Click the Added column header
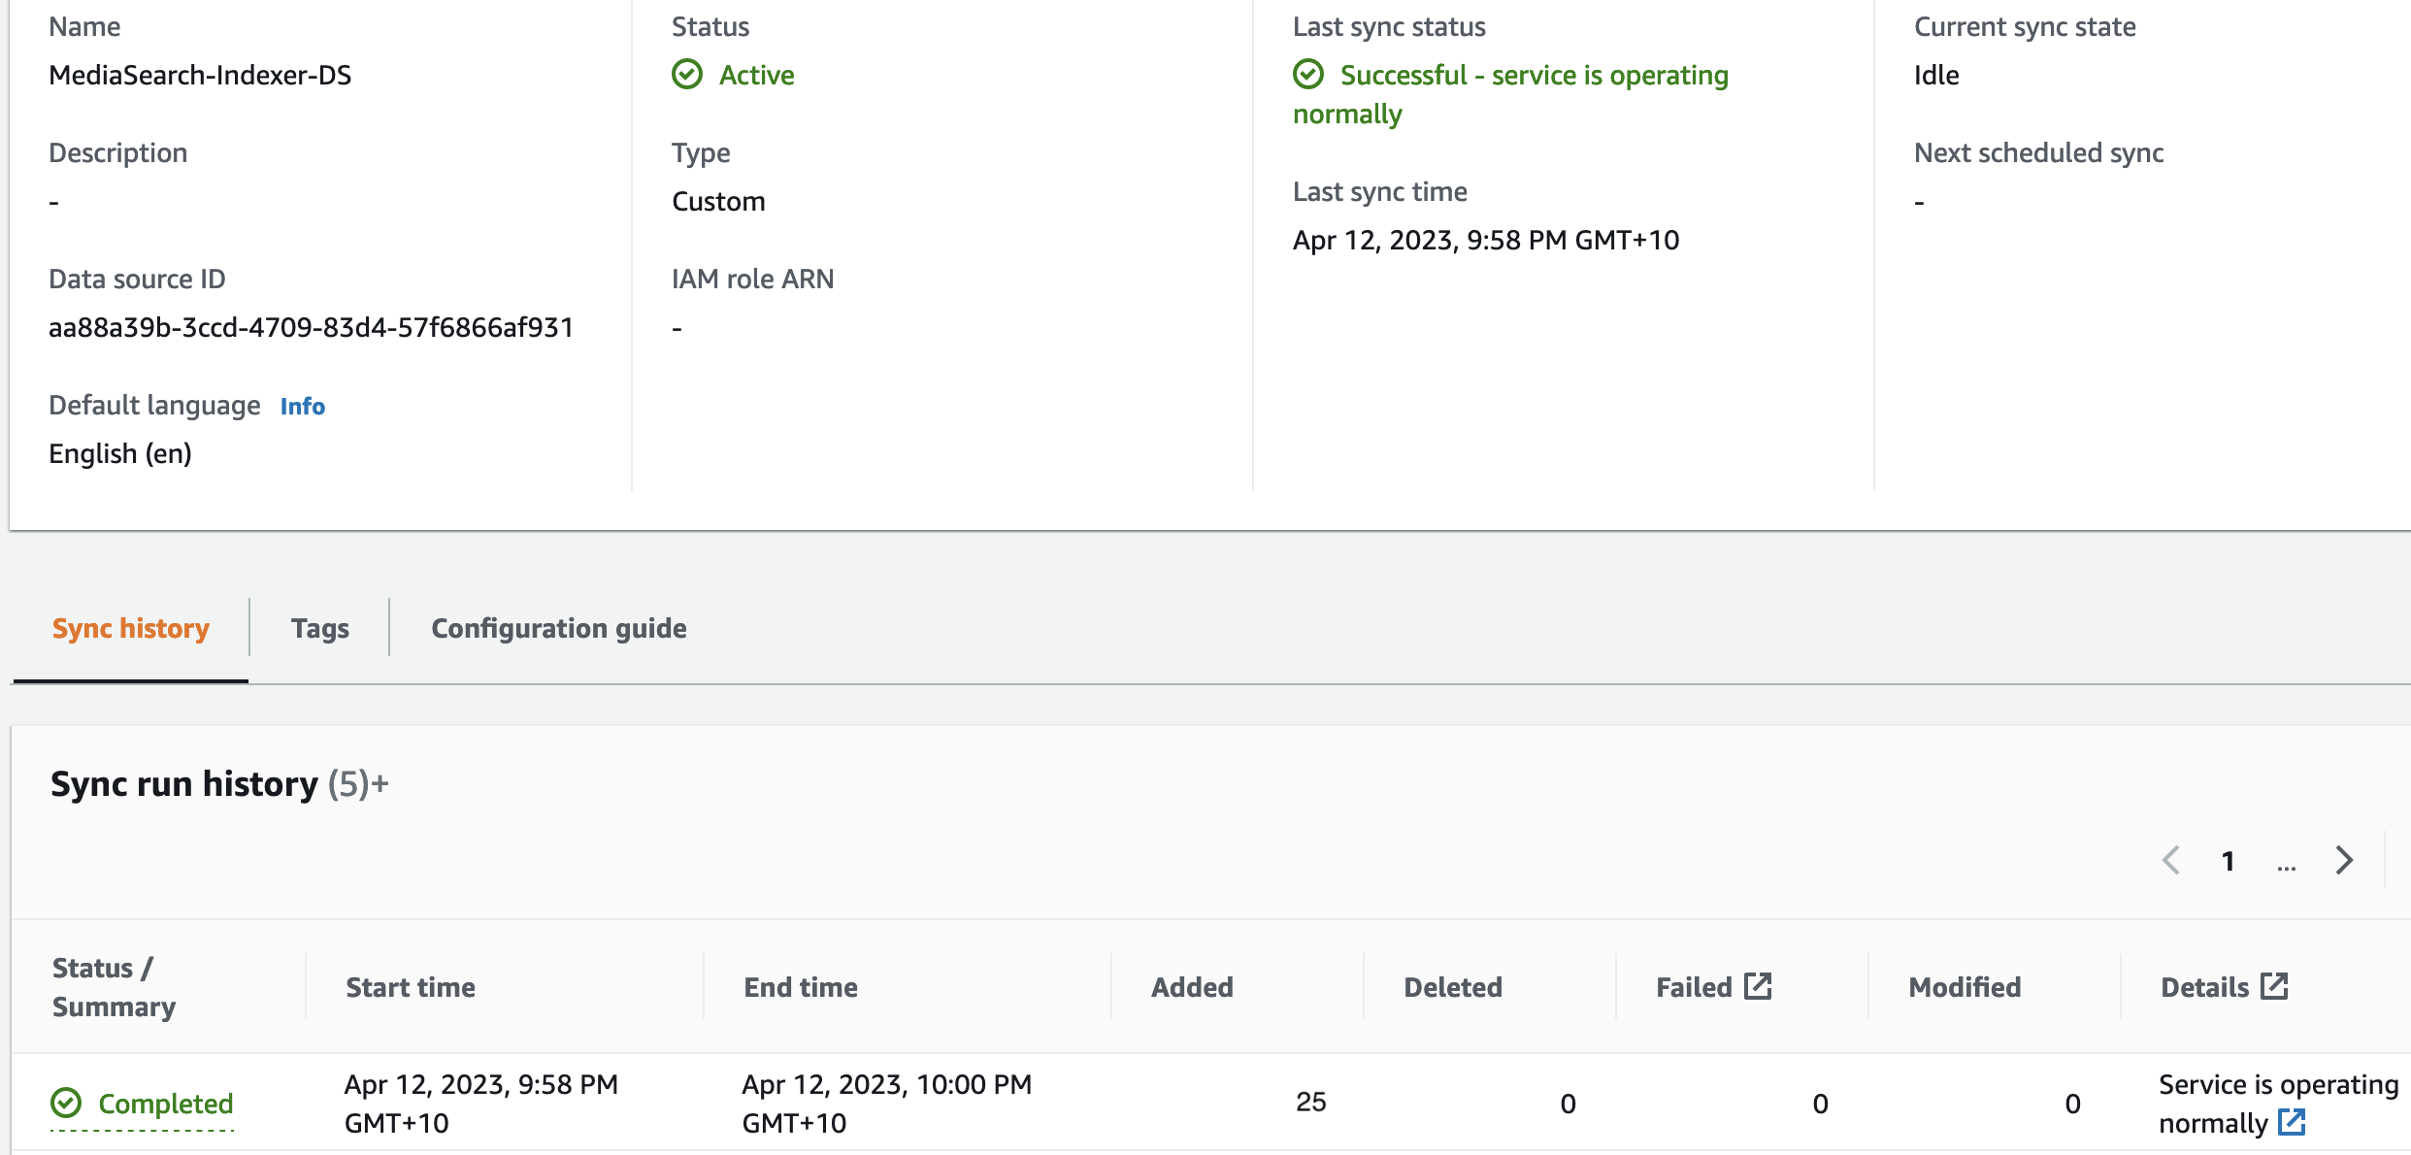The width and height of the screenshot is (2411, 1155). 1192,987
